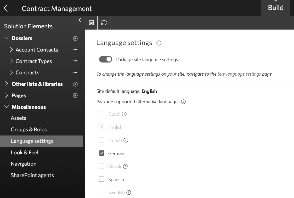Click the info icon next to Dutch
Screen dimensions: 294x198
[124, 114]
